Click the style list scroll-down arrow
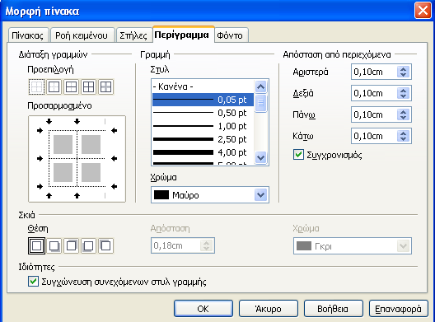This screenshot has width=435, height=322. pos(260,158)
